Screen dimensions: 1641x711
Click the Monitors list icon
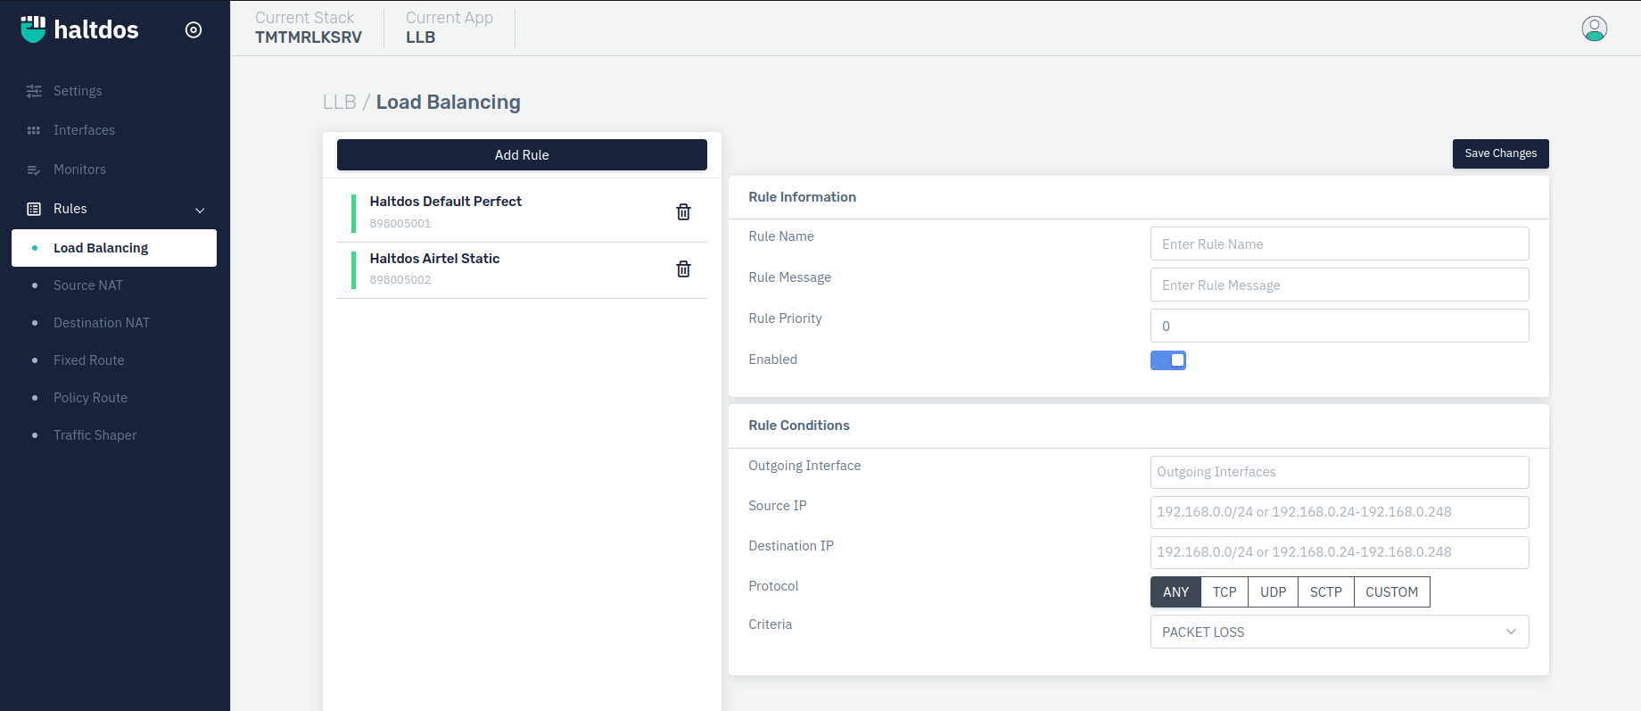[x=34, y=169]
